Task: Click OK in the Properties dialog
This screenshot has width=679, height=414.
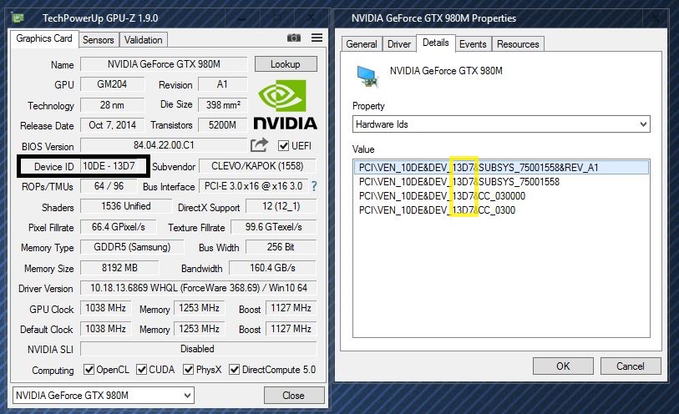Action: tap(563, 366)
